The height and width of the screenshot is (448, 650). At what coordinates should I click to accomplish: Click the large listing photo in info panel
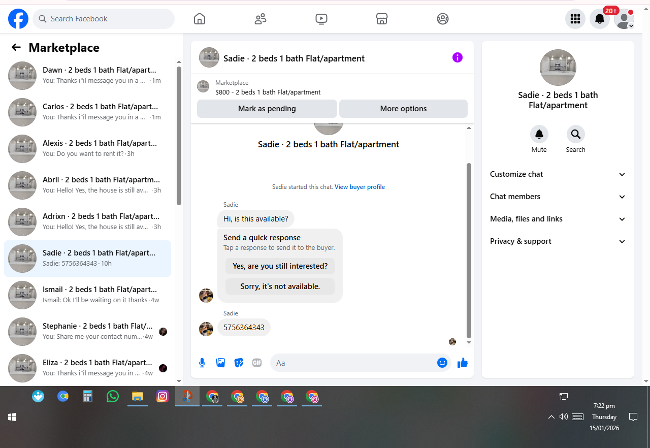(558, 68)
